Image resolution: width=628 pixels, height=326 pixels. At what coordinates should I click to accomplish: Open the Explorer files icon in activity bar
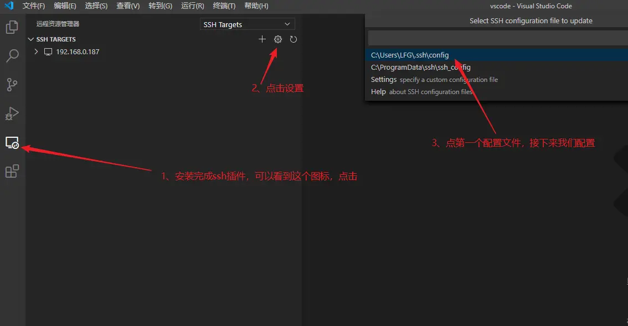tap(12, 27)
